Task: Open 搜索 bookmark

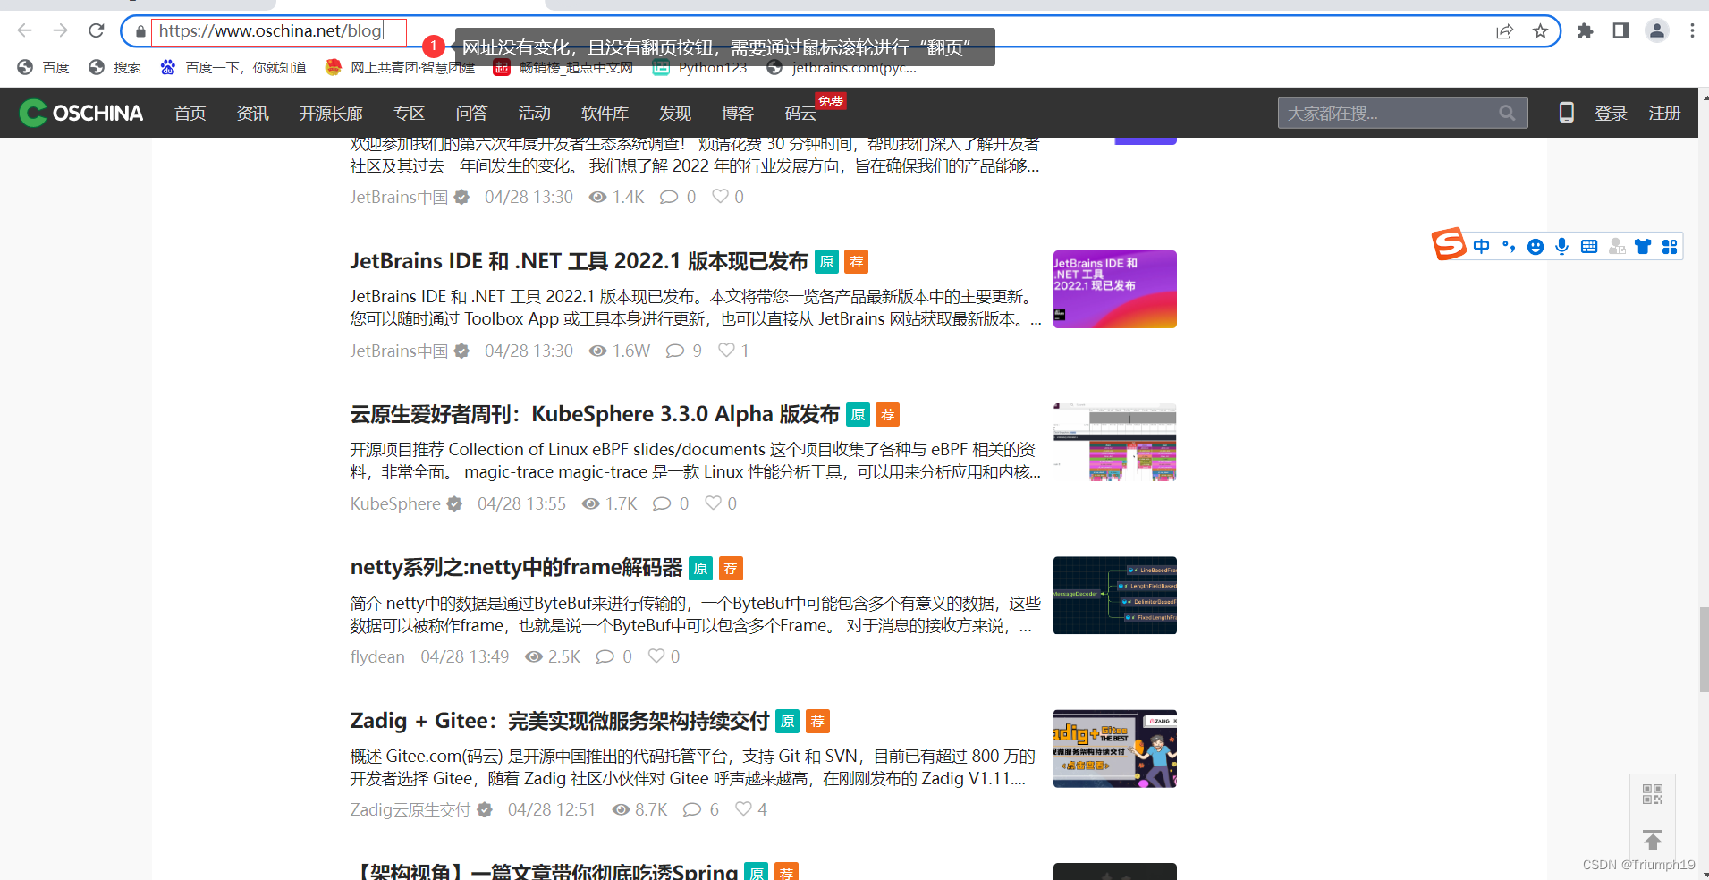Action: 115,67
